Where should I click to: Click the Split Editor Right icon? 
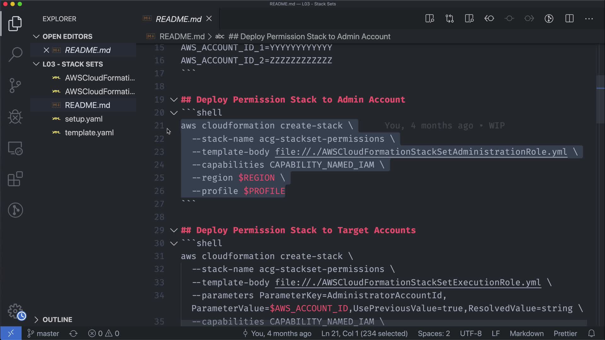[569, 19]
